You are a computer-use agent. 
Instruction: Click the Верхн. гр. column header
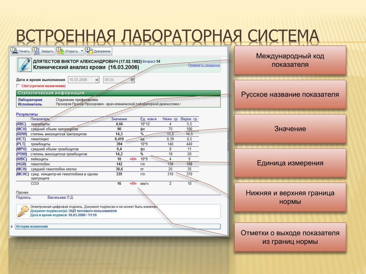tap(189, 119)
